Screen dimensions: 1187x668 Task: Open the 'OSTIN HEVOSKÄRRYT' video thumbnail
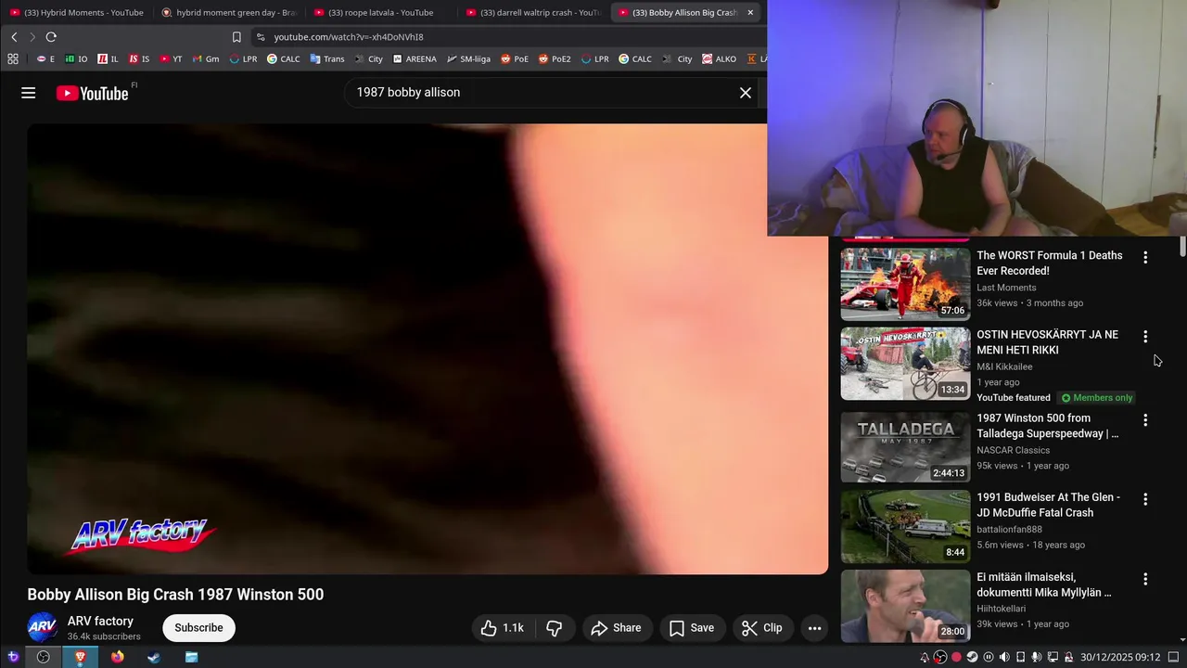(x=905, y=363)
